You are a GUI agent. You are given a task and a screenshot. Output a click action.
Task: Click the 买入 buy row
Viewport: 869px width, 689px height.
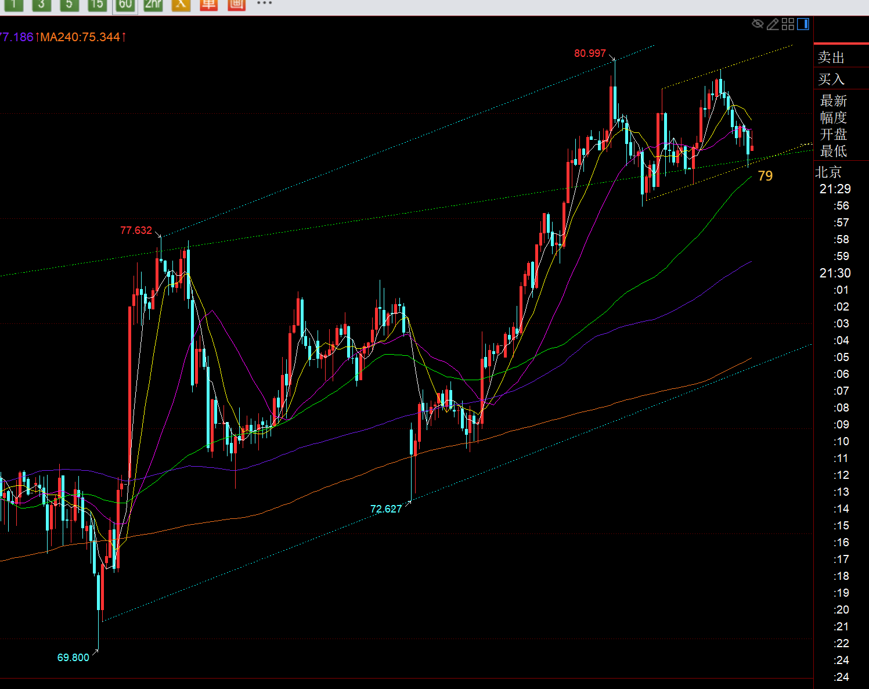pos(831,79)
